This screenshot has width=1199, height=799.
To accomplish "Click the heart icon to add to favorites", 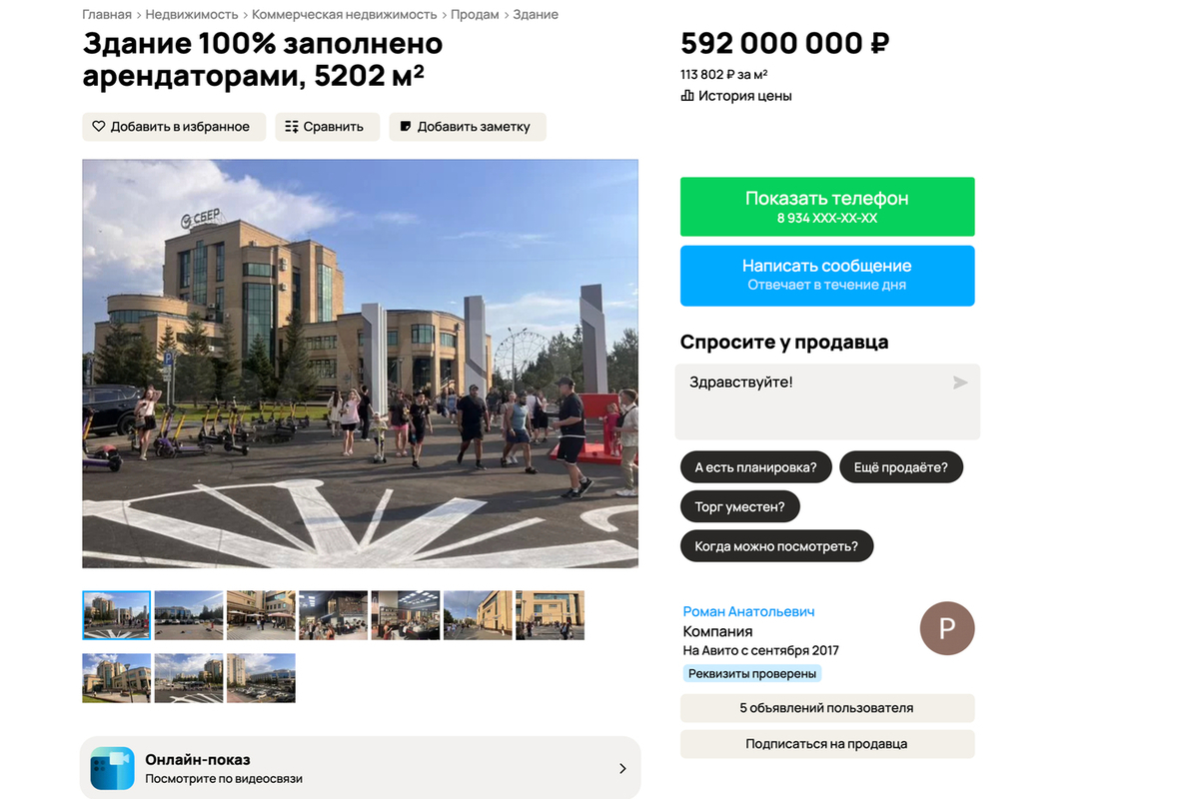I will pos(99,127).
